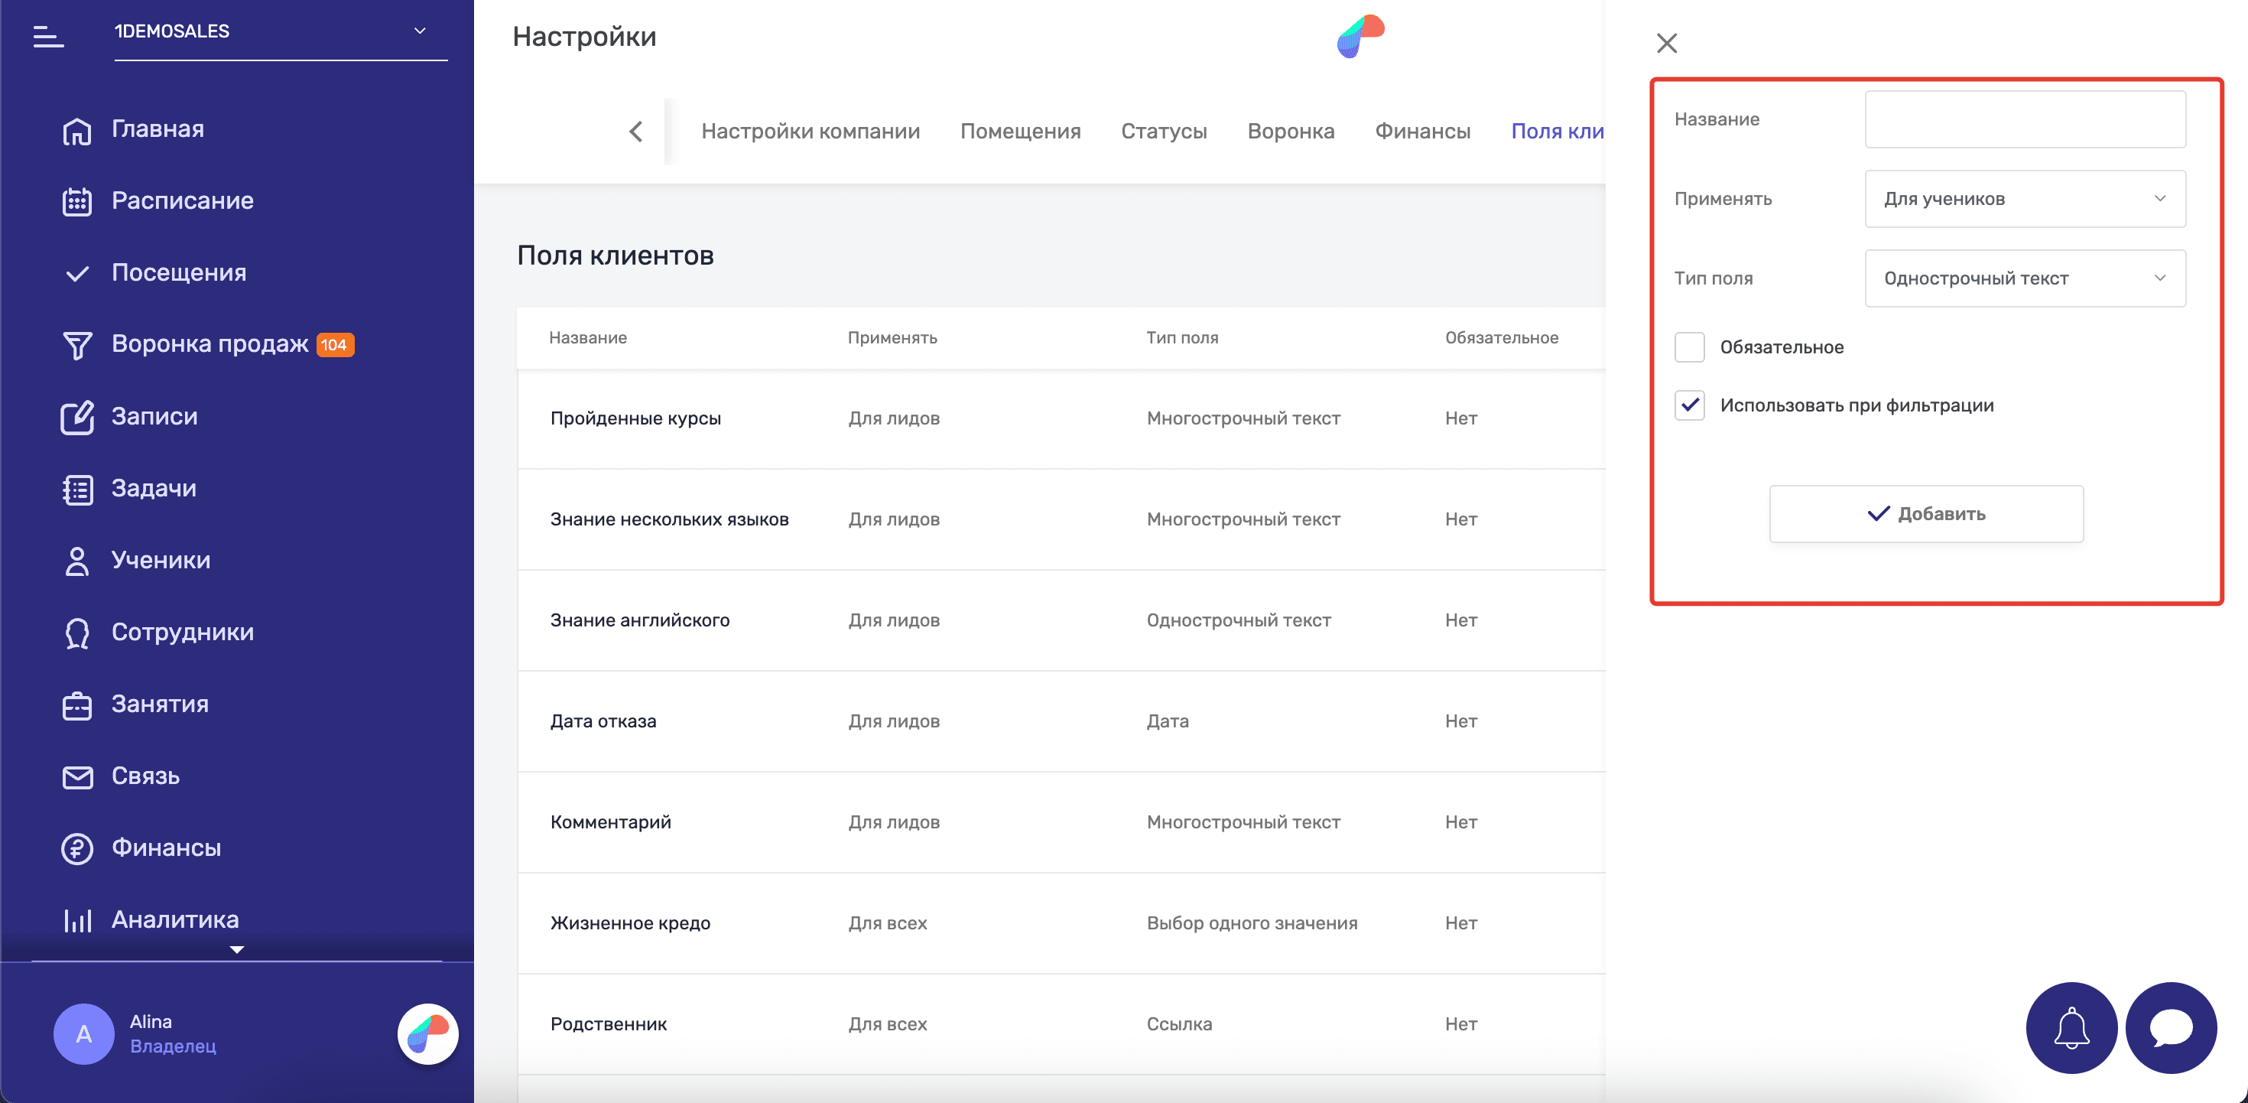
Task: Expand the Применять dropdown
Action: coord(2025,199)
